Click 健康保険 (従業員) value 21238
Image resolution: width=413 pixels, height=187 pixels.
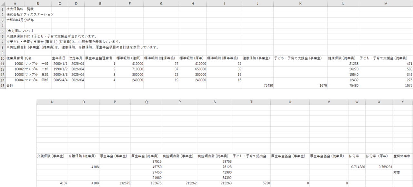tap(343, 64)
